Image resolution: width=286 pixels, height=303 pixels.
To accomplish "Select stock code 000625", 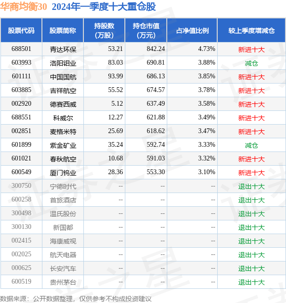I will pos(21,269).
